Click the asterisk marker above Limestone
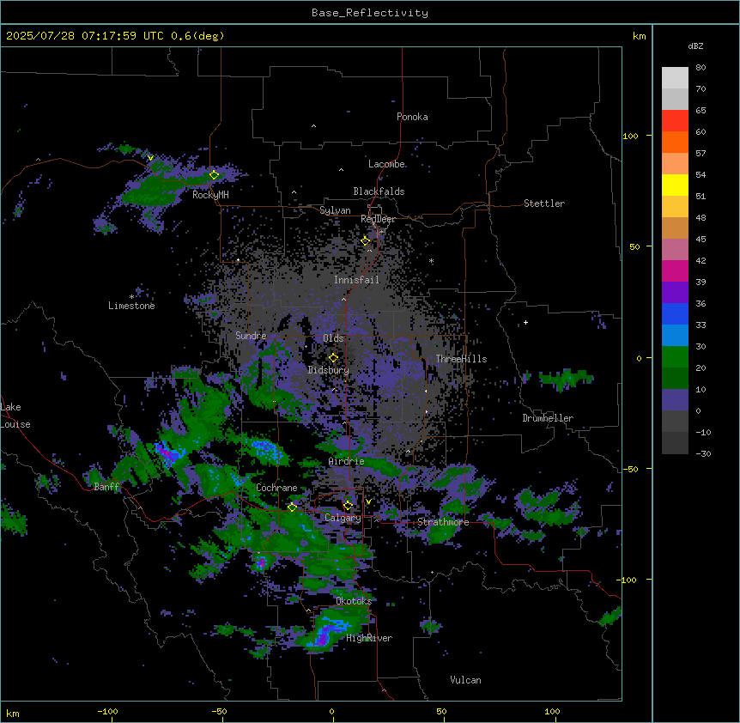The image size is (740, 723). (131, 297)
